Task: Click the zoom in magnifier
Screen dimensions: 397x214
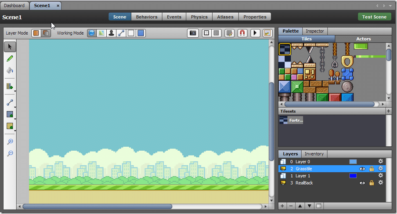Action: point(10,141)
